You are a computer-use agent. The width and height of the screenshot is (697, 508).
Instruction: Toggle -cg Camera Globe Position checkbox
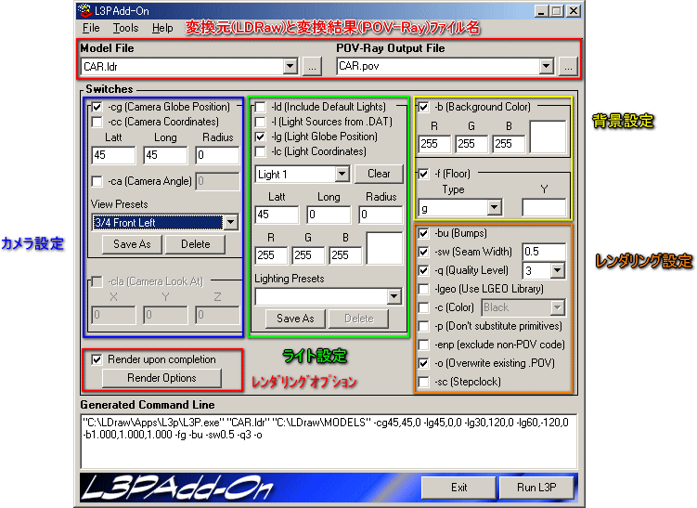click(97, 107)
